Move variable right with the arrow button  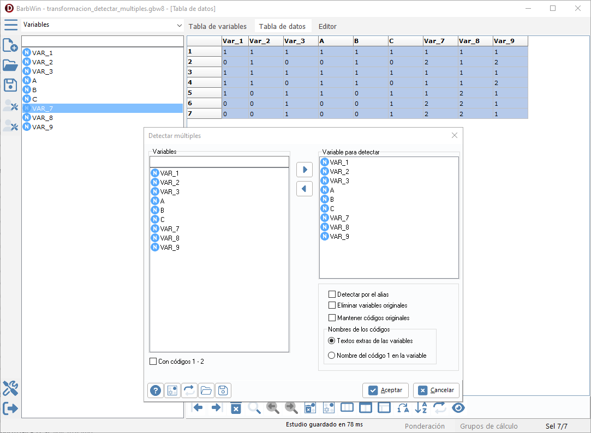[305, 170]
